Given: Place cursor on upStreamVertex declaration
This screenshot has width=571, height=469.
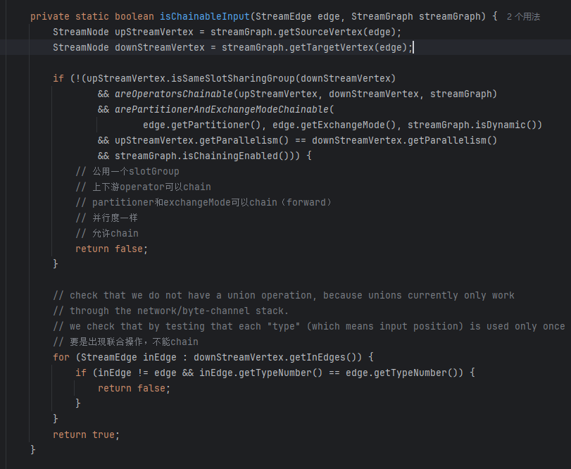Looking at the screenshot, I should [x=154, y=32].
